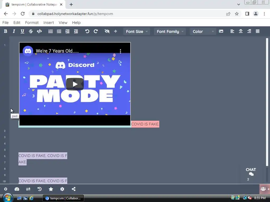Insert an image with the picture icon
270x202 pixels.
point(221,31)
